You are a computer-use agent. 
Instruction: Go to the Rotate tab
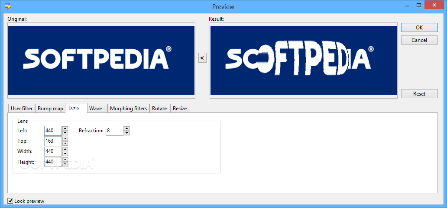[160, 109]
